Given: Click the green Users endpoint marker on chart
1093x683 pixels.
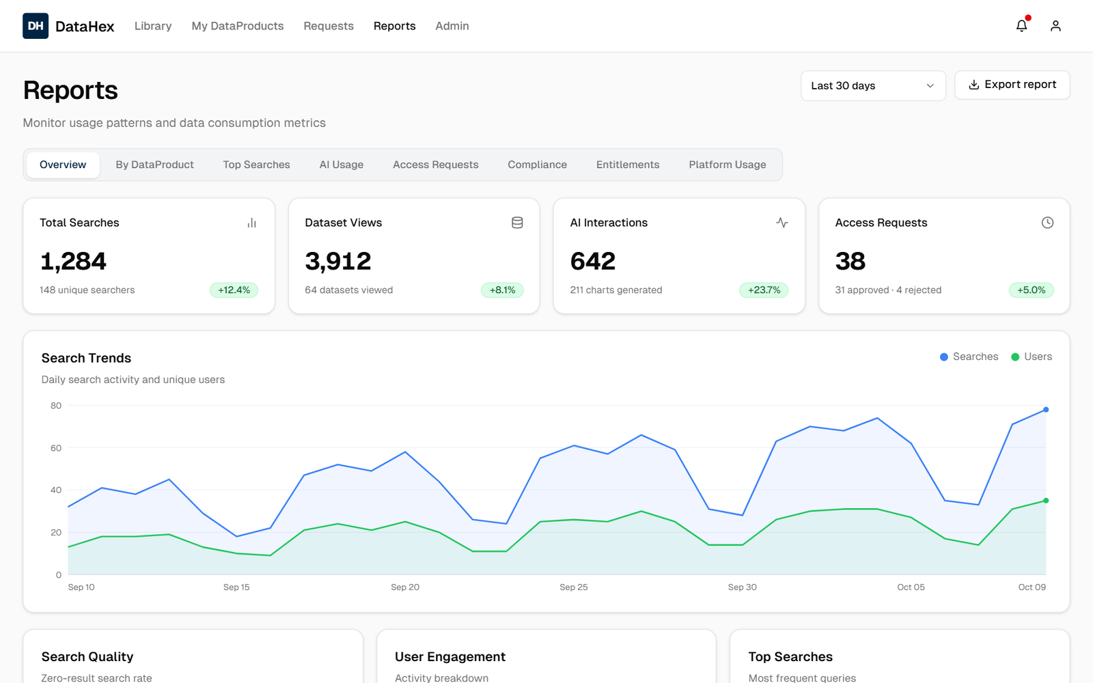Looking at the screenshot, I should (x=1046, y=501).
